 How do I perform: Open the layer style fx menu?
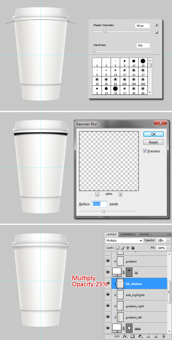click(125, 336)
